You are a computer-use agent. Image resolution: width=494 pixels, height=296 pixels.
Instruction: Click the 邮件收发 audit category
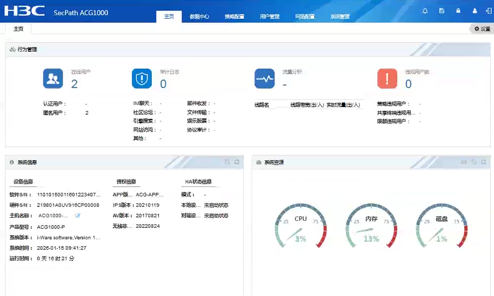click(x=199, y=103)
